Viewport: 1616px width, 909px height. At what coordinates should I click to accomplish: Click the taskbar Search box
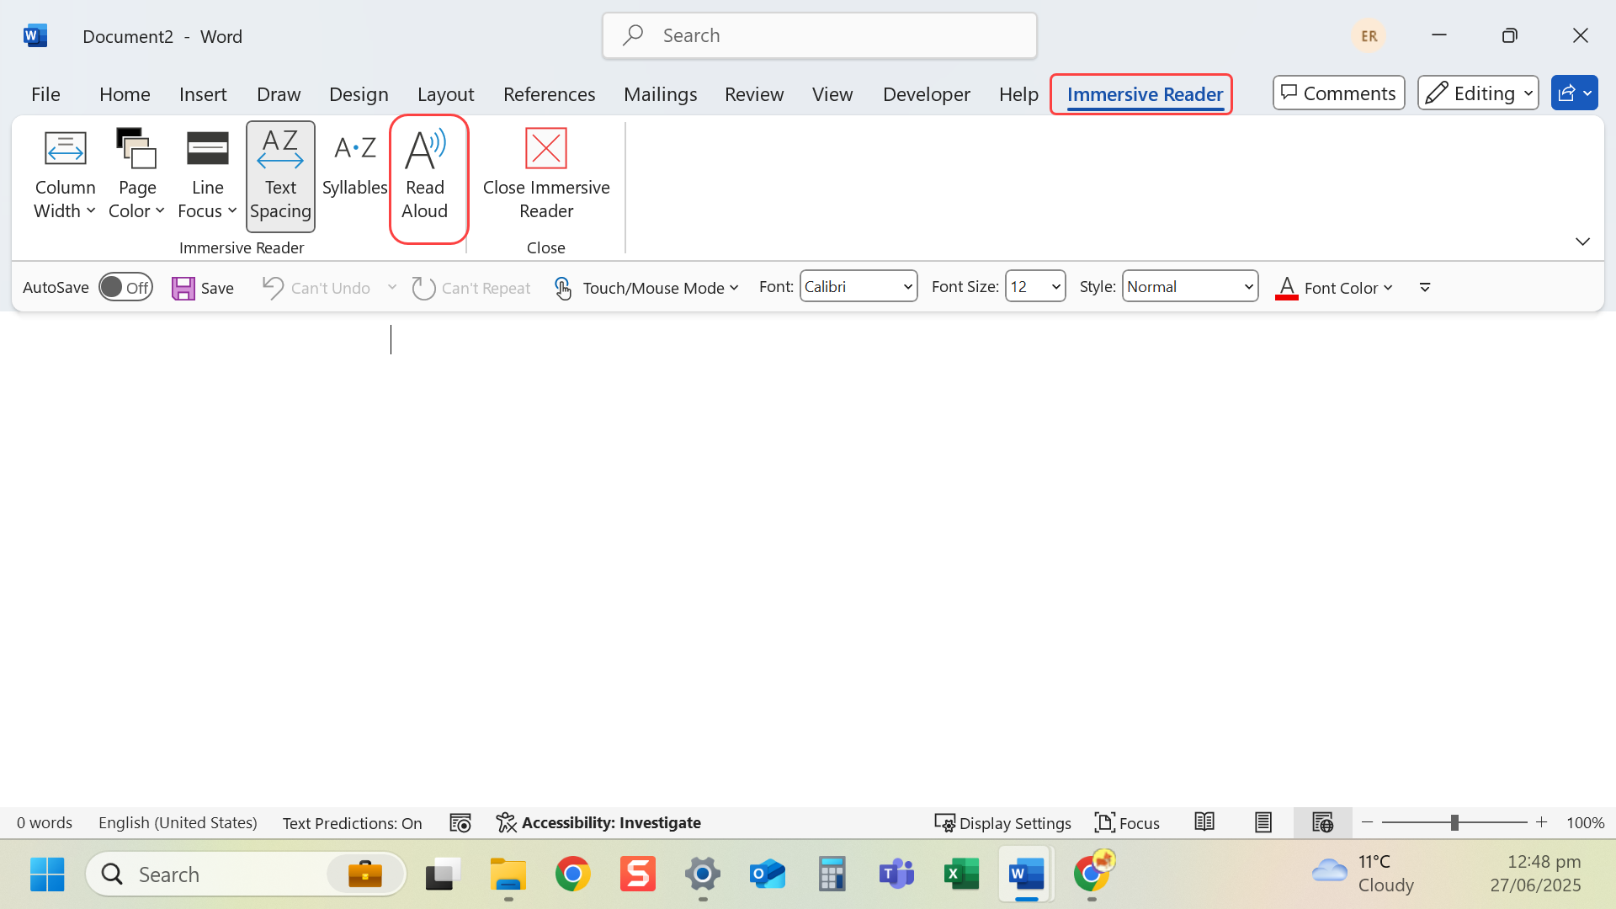[x=246, y=874]
